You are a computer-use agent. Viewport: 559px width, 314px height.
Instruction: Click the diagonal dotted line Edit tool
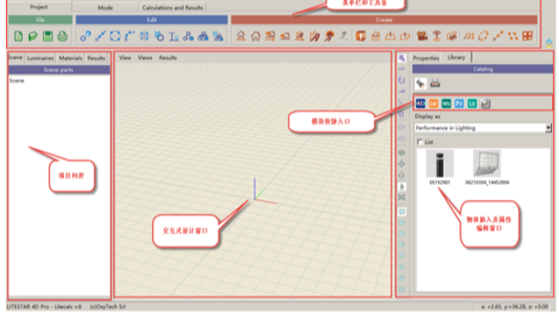(100, 36)
